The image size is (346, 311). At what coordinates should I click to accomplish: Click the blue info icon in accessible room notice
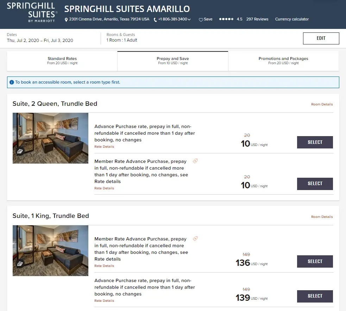(12, 83)
